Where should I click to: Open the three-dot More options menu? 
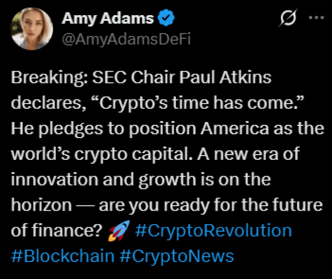(314, 18)
